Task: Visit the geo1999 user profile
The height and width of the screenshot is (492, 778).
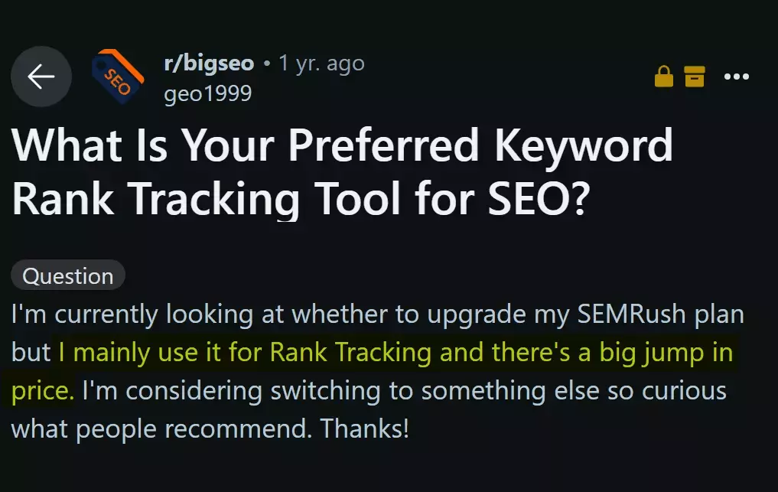Action: click(x=207, y=93)
